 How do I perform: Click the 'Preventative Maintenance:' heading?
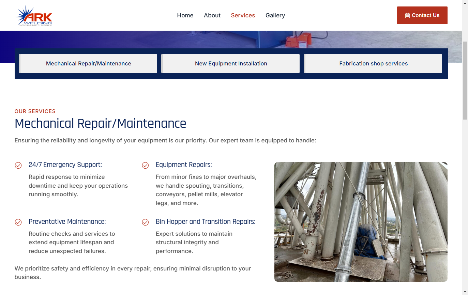tap(67, 222)
